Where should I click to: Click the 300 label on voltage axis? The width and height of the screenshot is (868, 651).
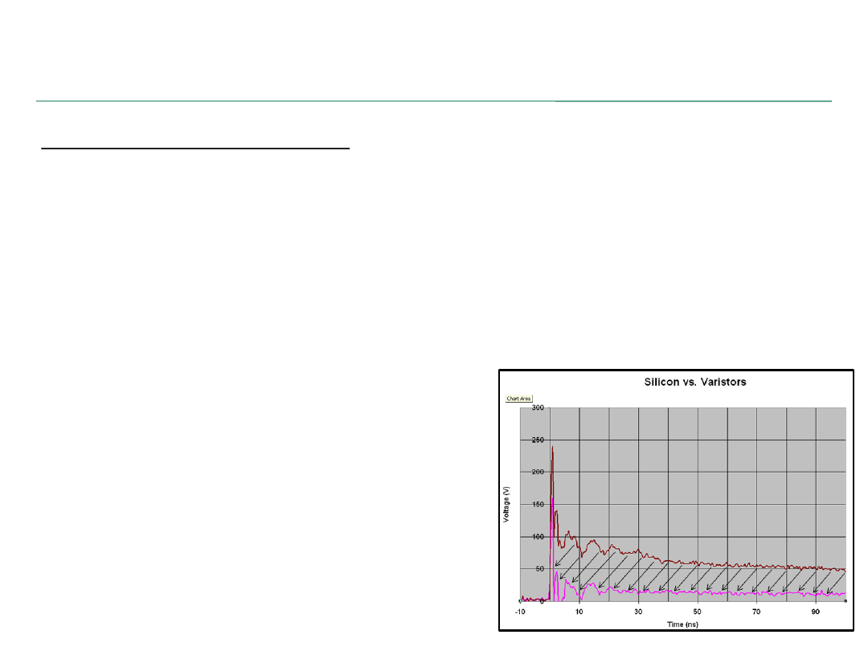517,408
